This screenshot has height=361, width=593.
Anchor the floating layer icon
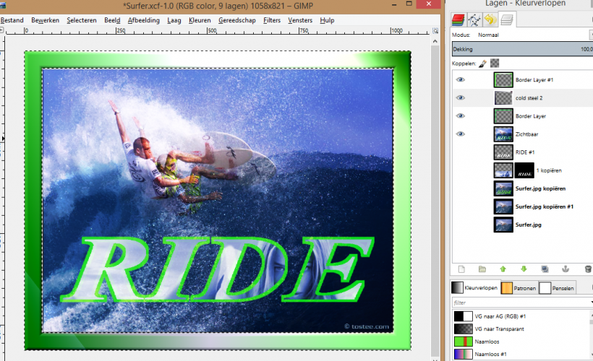coord(566,269)
